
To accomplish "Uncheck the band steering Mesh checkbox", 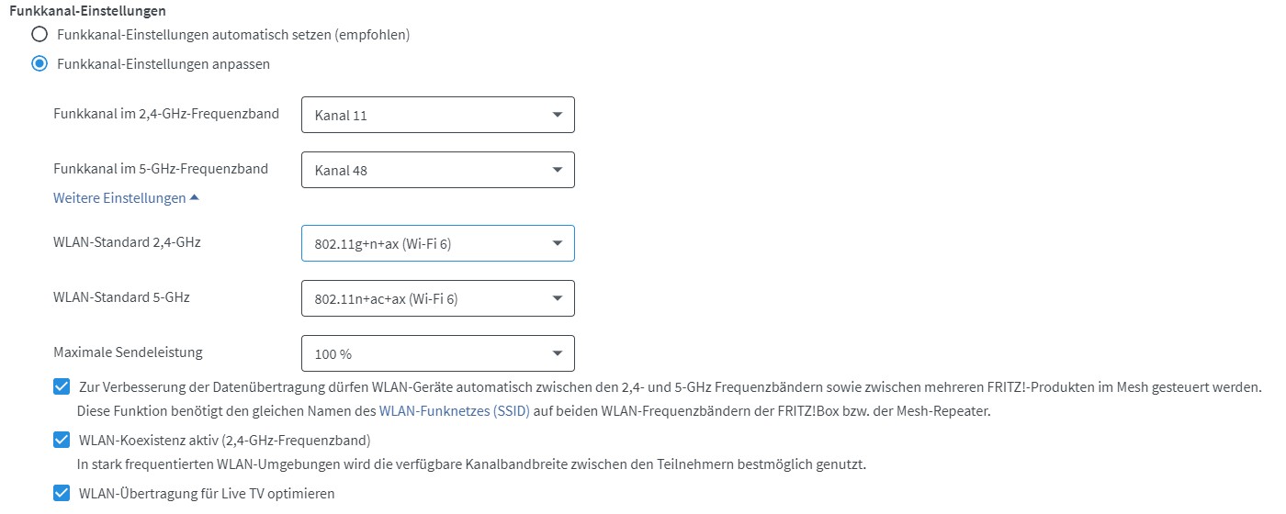I will coord(62,387).
